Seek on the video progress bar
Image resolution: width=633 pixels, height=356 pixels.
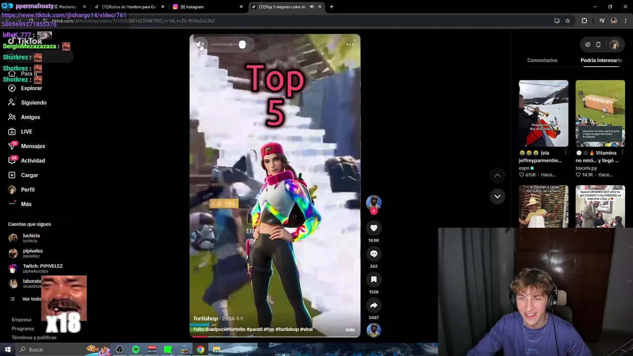click(275, 336)
